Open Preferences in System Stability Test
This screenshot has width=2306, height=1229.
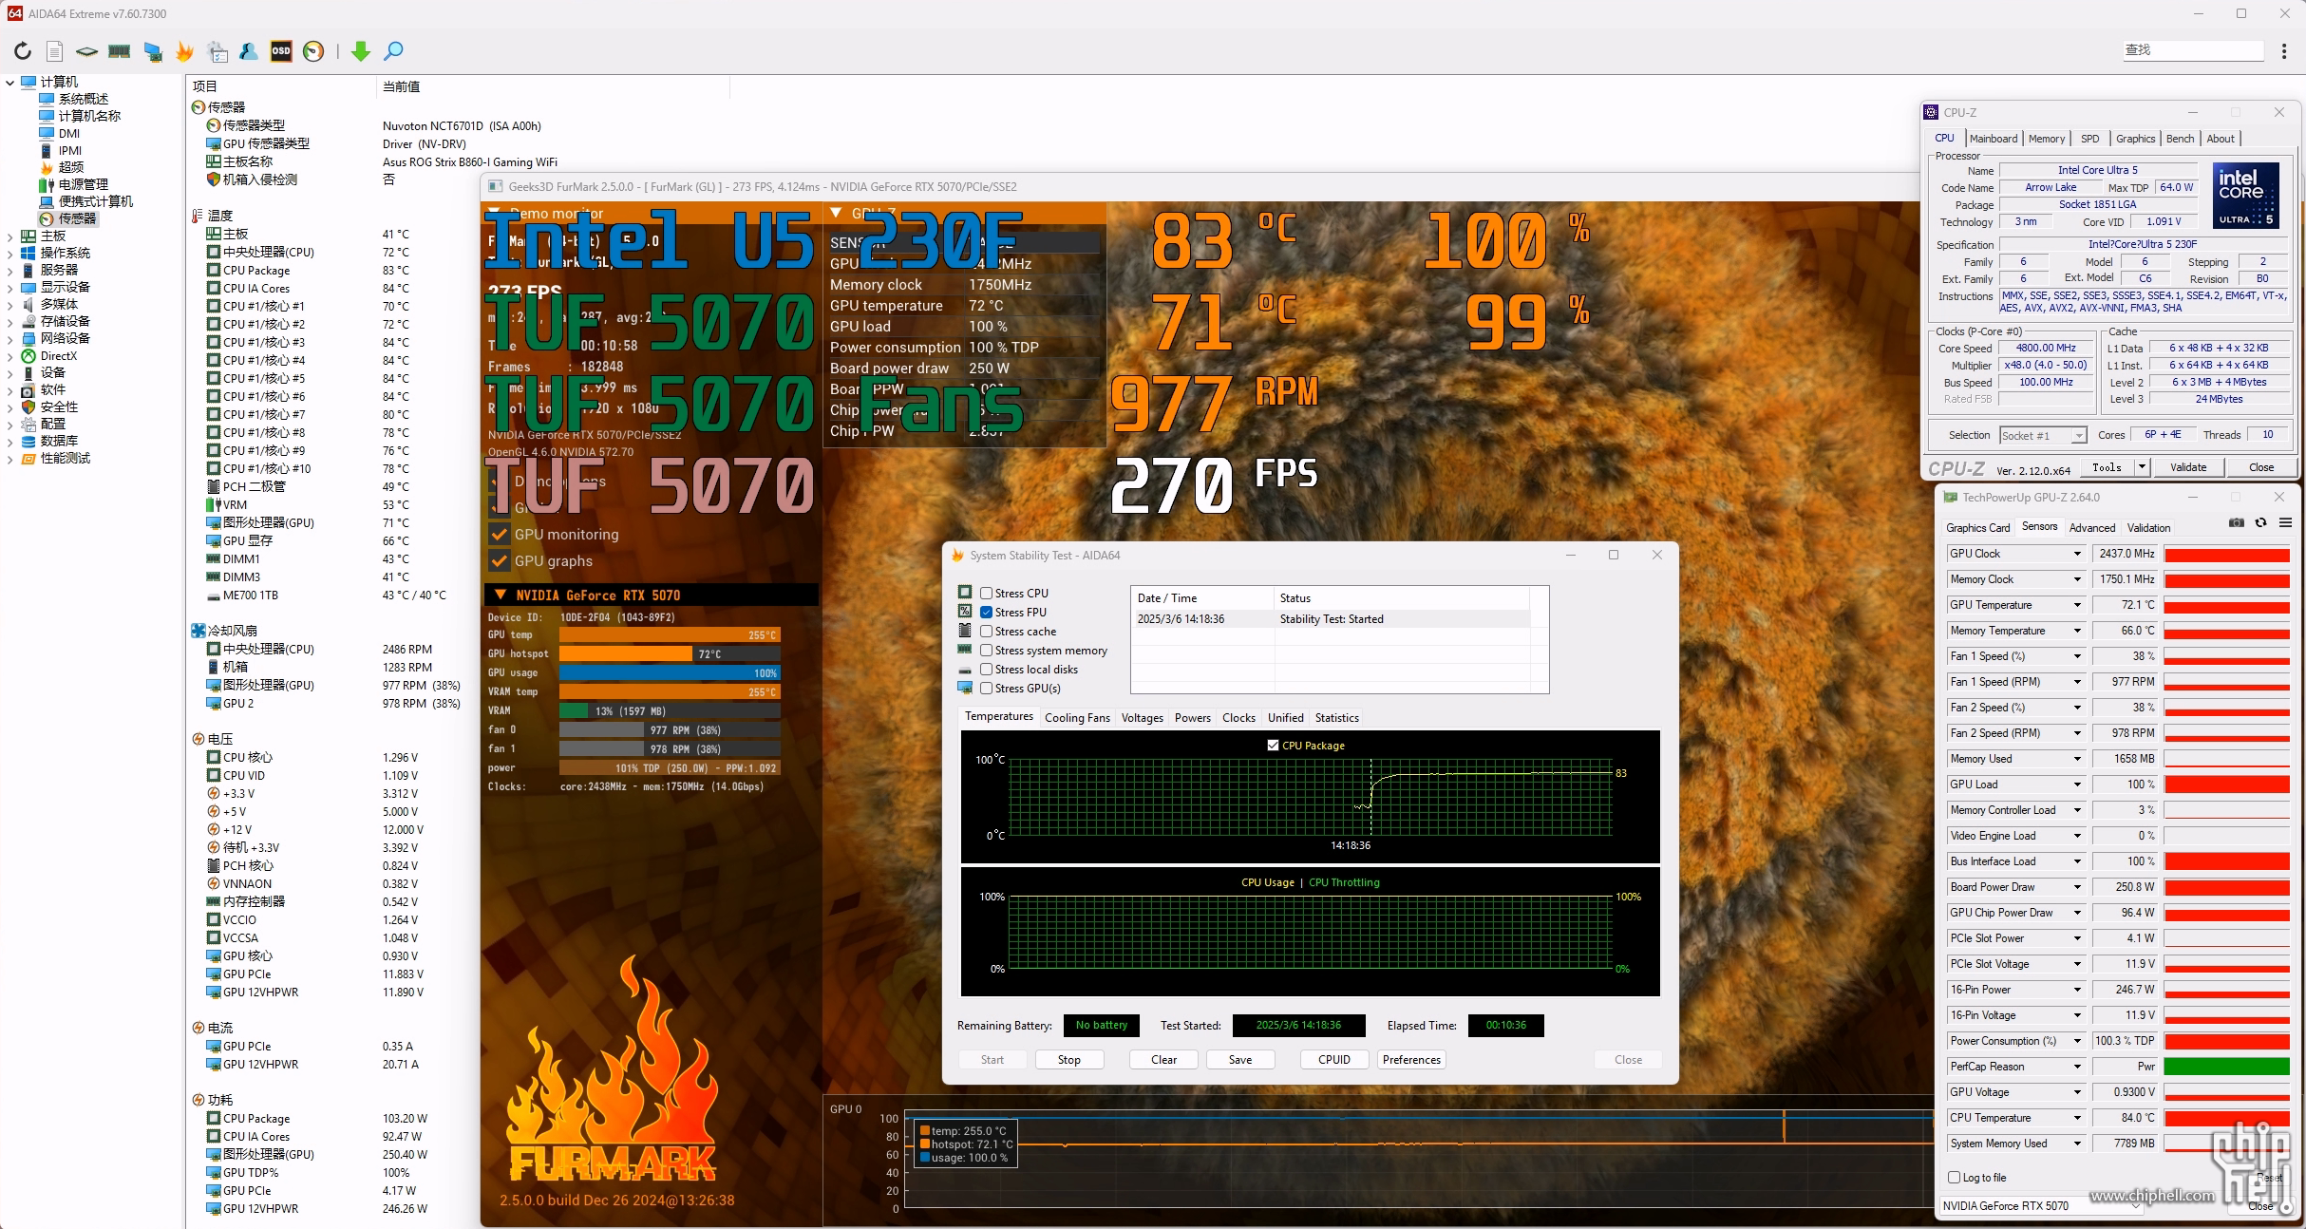pos(1411,1060)
